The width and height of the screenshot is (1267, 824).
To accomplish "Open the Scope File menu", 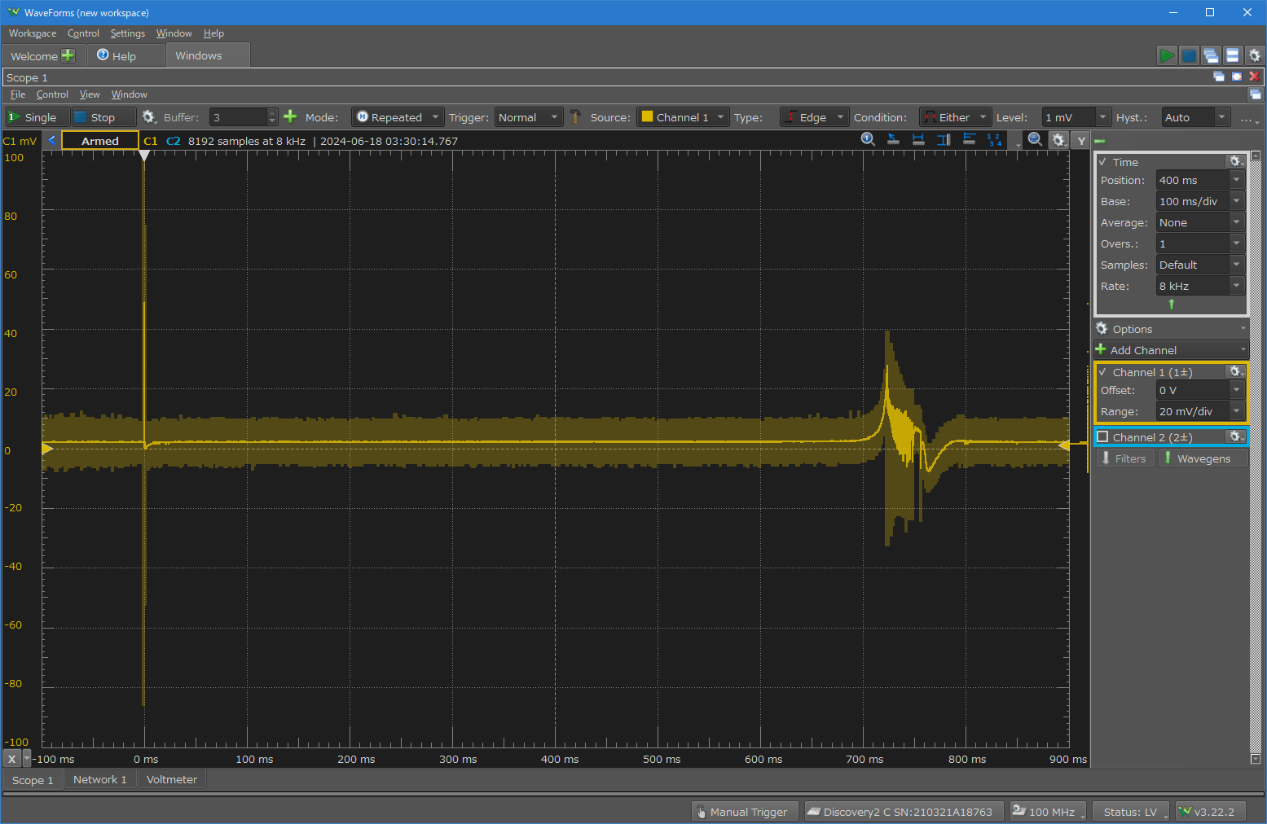I will pyautogui.click(x=18, y=94).
